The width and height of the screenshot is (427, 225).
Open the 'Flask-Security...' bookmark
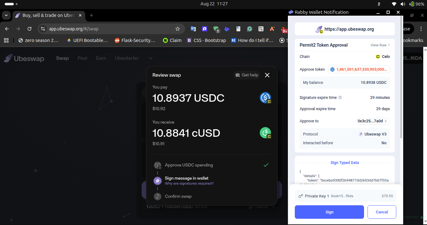click(135, 40)
